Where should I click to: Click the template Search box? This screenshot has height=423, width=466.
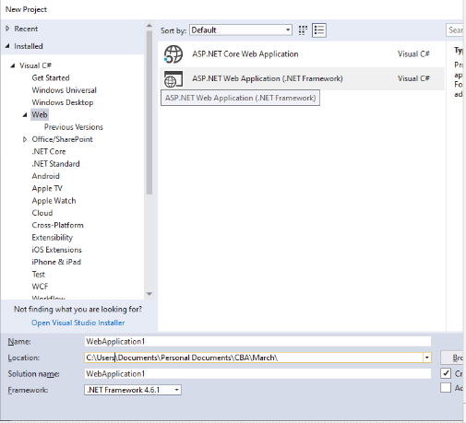(455, 30)
